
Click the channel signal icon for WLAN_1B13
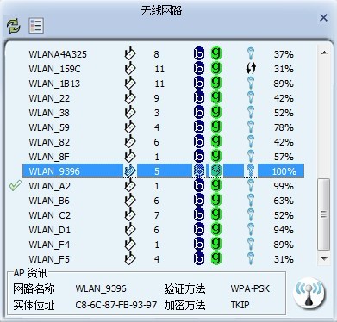[x=130, y=83]
